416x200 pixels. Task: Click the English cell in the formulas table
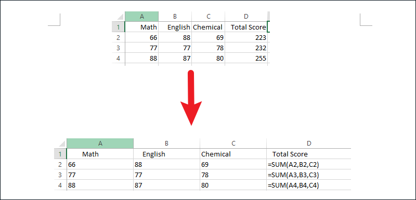pos(166,154)
